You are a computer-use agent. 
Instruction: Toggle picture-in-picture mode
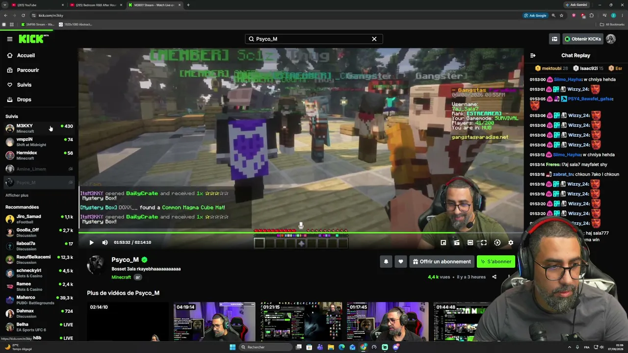tap(444, 242)
